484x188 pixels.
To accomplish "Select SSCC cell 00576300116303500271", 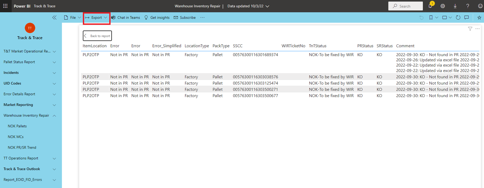I will tap(255, 89).
